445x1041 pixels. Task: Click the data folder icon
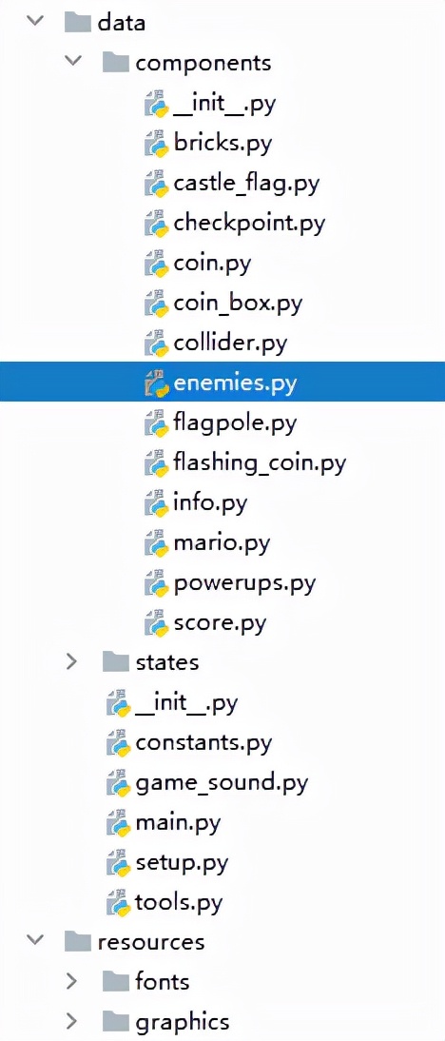(78, 23)
